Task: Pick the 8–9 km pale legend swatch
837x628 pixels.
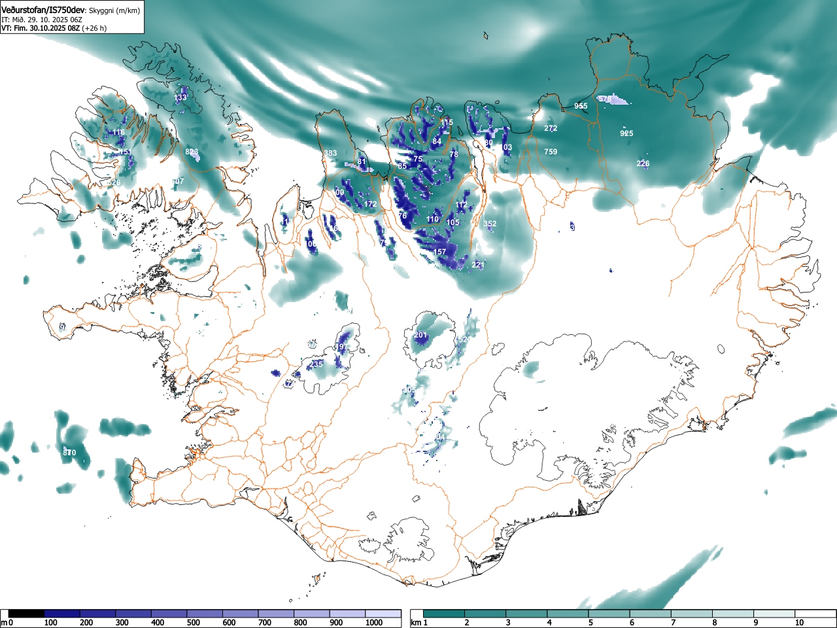Action: click(734, 614)
